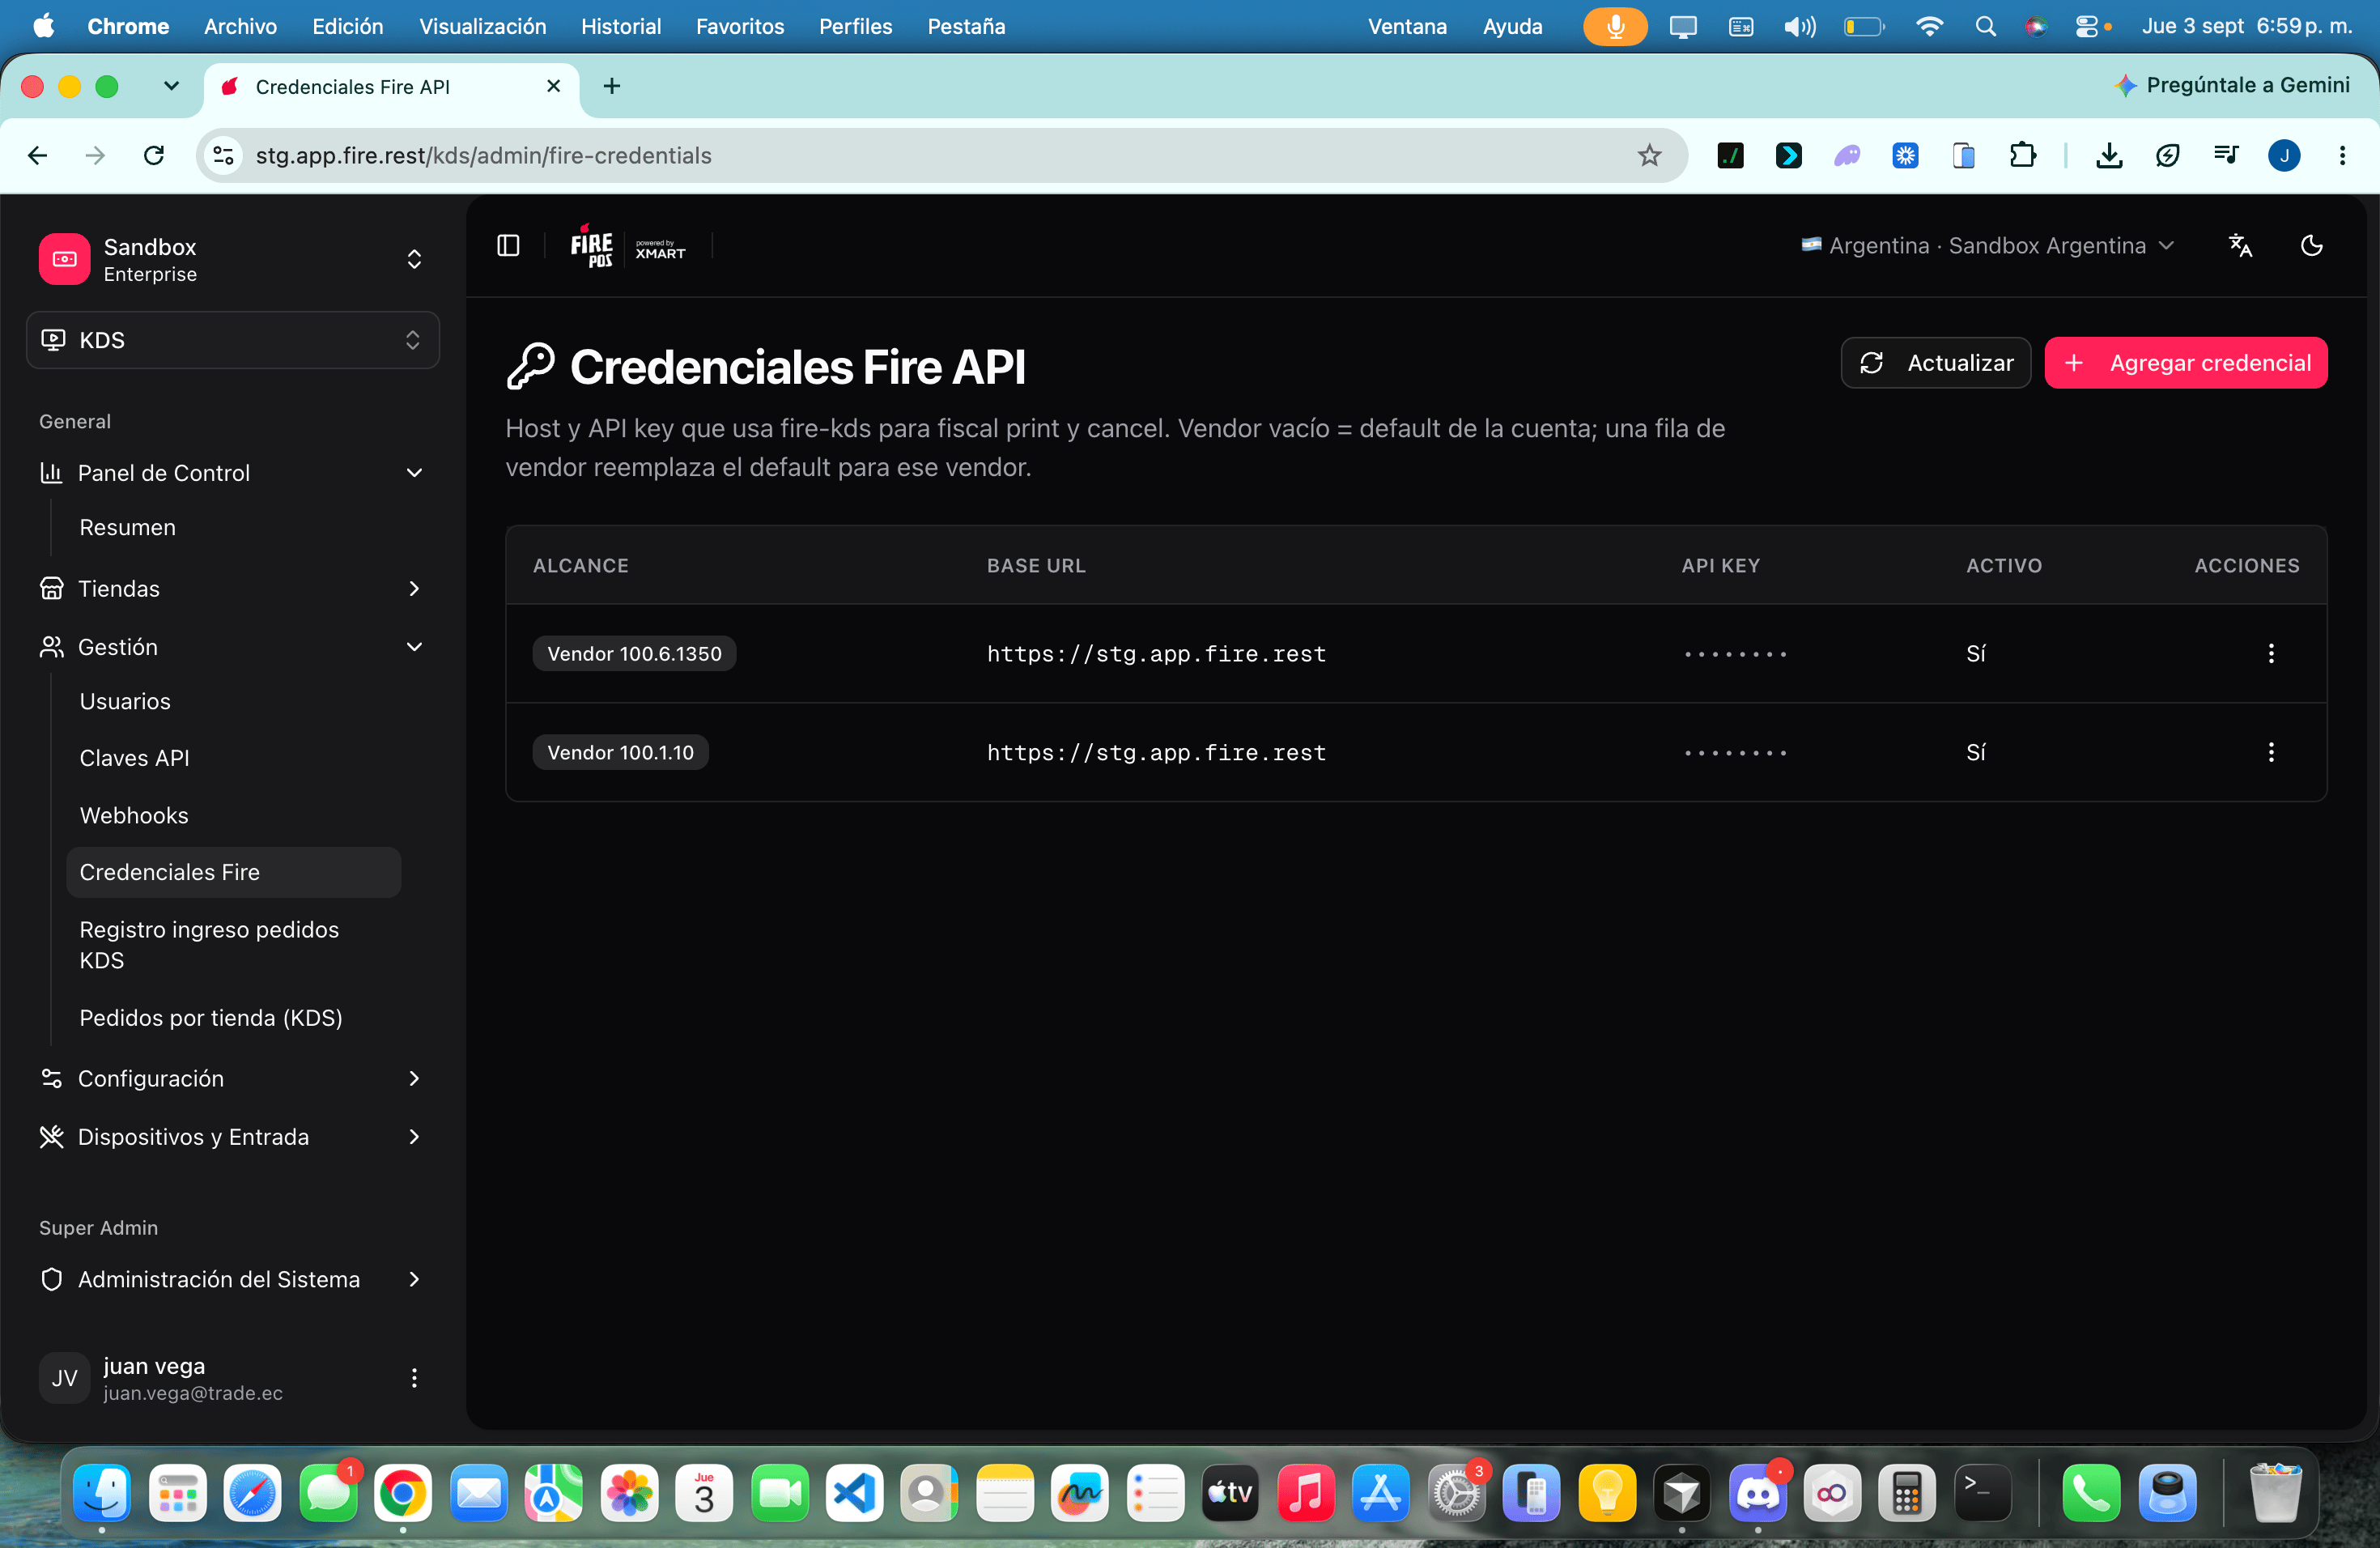Expand the Configuración section
Viewport: 2380px width, 1548px height.
[232, 1078]
